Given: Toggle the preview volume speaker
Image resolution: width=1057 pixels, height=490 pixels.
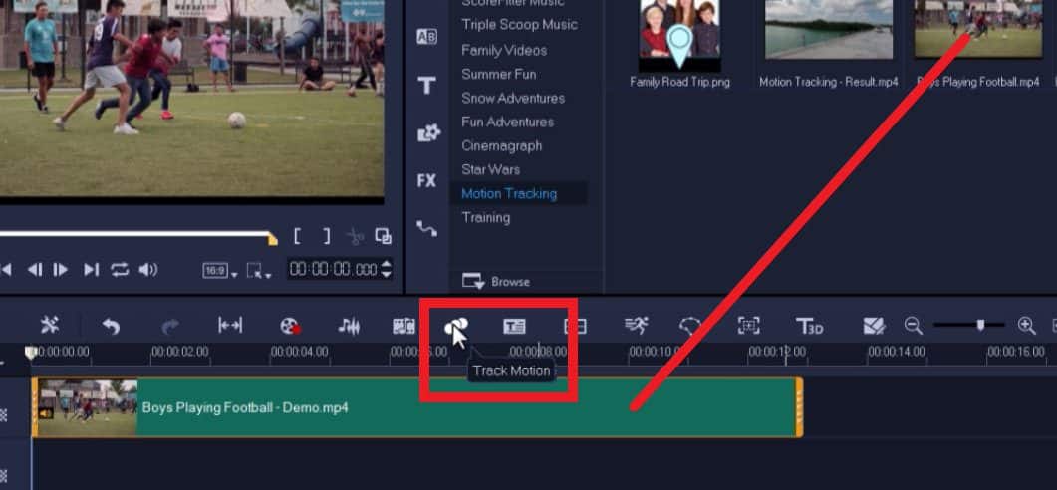Looking at the screenshot, I should point(148,269).
